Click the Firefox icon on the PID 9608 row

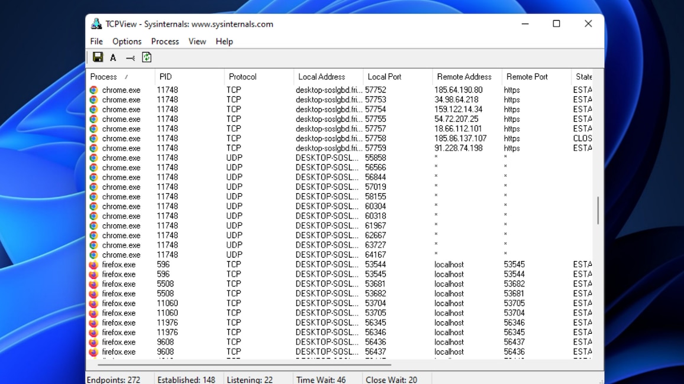click(x=94, y=342)
